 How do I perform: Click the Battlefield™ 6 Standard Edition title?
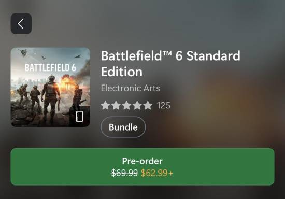[170, 64]
